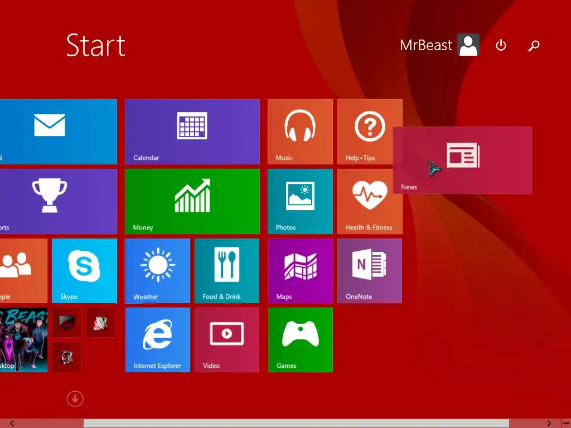Open the Photos tile

300,201
